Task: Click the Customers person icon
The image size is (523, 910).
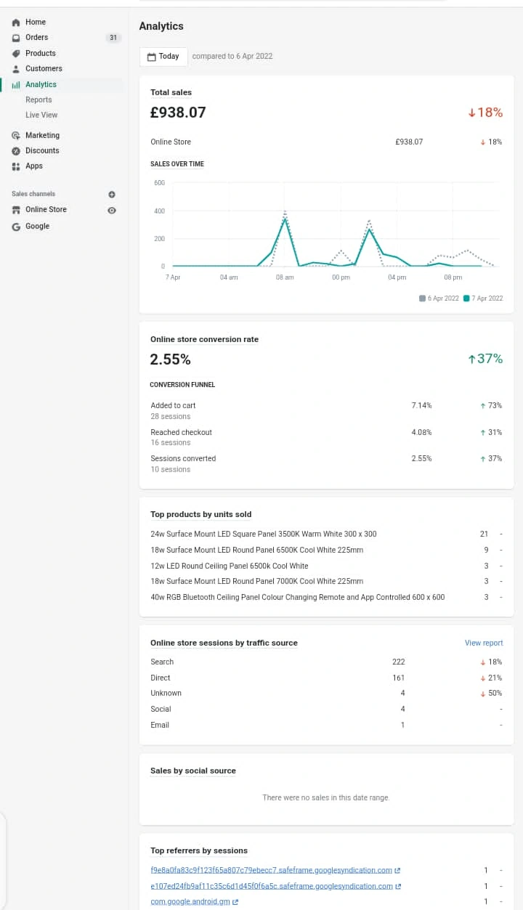Action: [x=16, y=69]
